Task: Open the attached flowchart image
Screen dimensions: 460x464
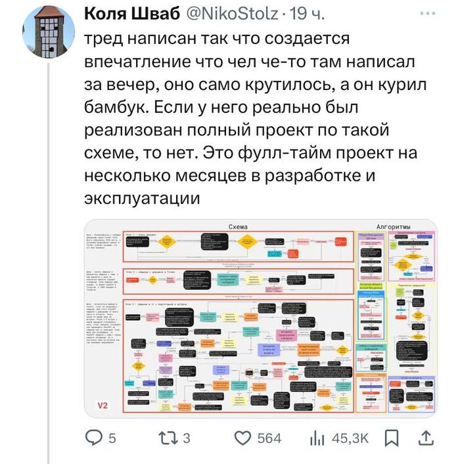Action: pyautogui.click(x=261, y=318)
